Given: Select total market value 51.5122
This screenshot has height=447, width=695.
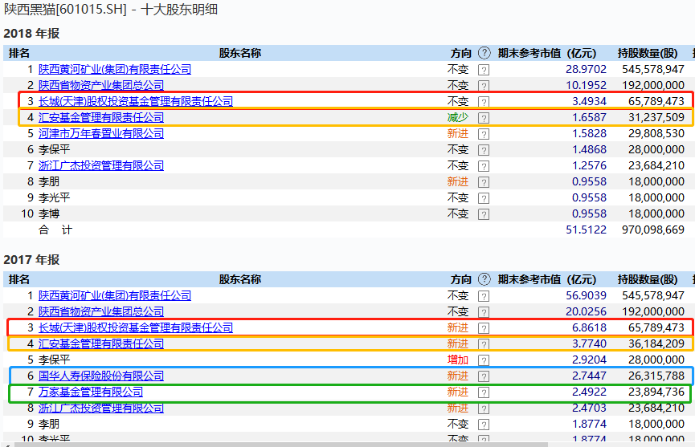Looking at the screenshot, I should (x=586, y=230).
